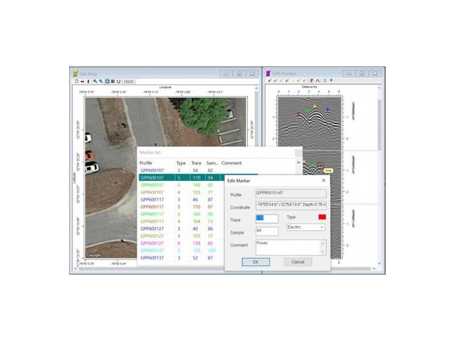Sort Marker list by Sam... column header
This screenshot has height=341, width=455.
click(212, 163)
